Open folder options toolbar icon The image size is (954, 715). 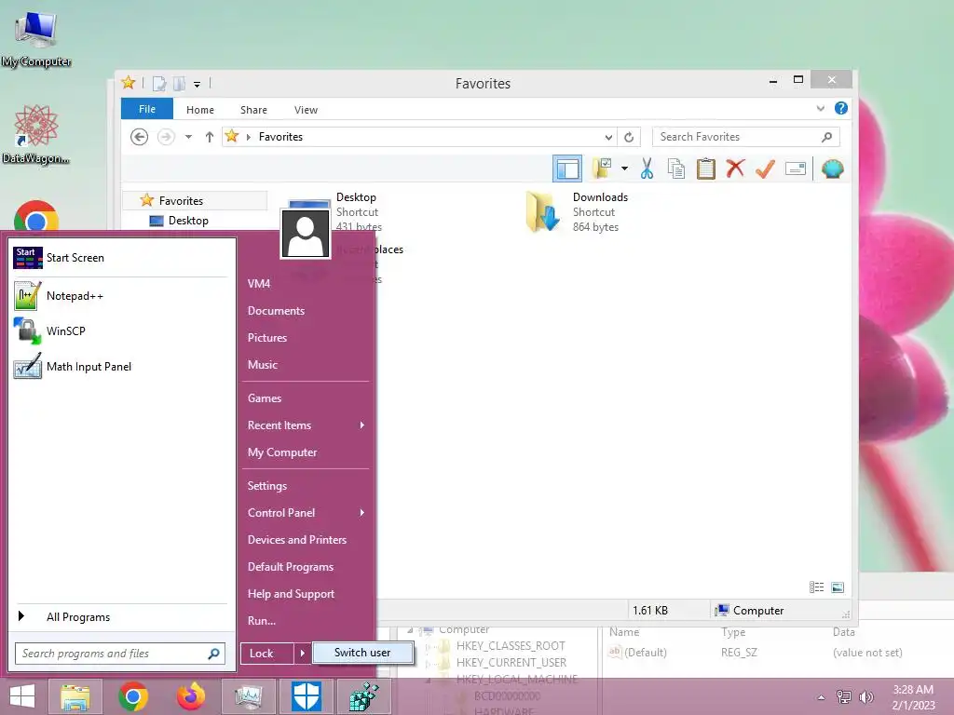coord(603,169)
